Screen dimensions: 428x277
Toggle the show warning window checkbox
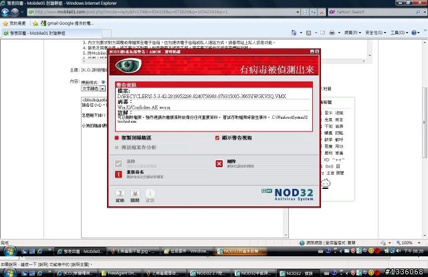click(217, 137)
